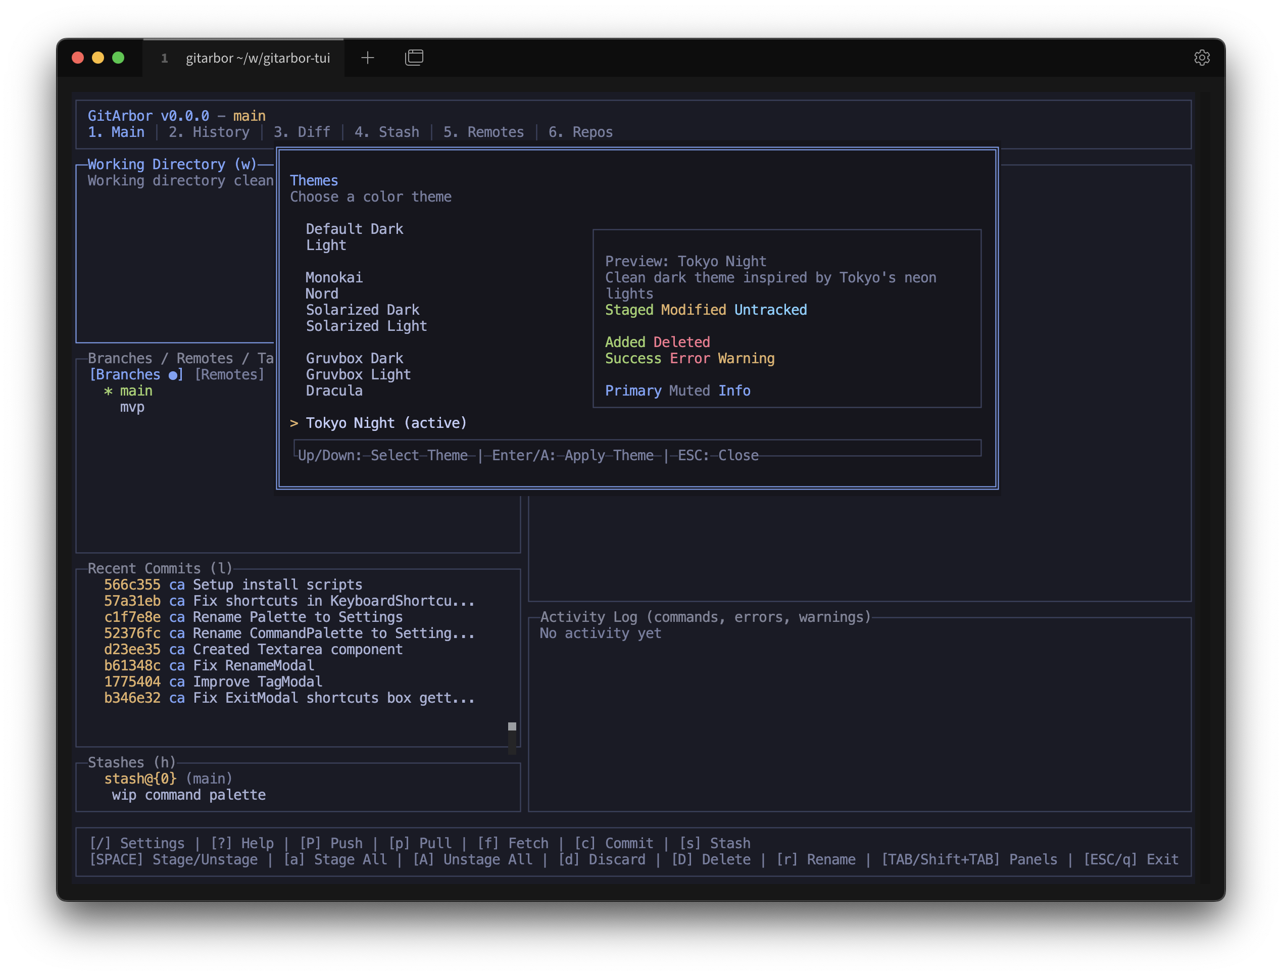The width and height of the screenshot is (1282, 976).
Task: Click the [/] Settings shortcut
Action: [x=136, y=843]
